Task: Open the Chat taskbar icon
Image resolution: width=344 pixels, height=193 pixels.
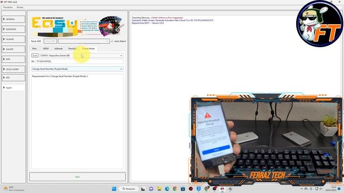Action: pos(151,189)
